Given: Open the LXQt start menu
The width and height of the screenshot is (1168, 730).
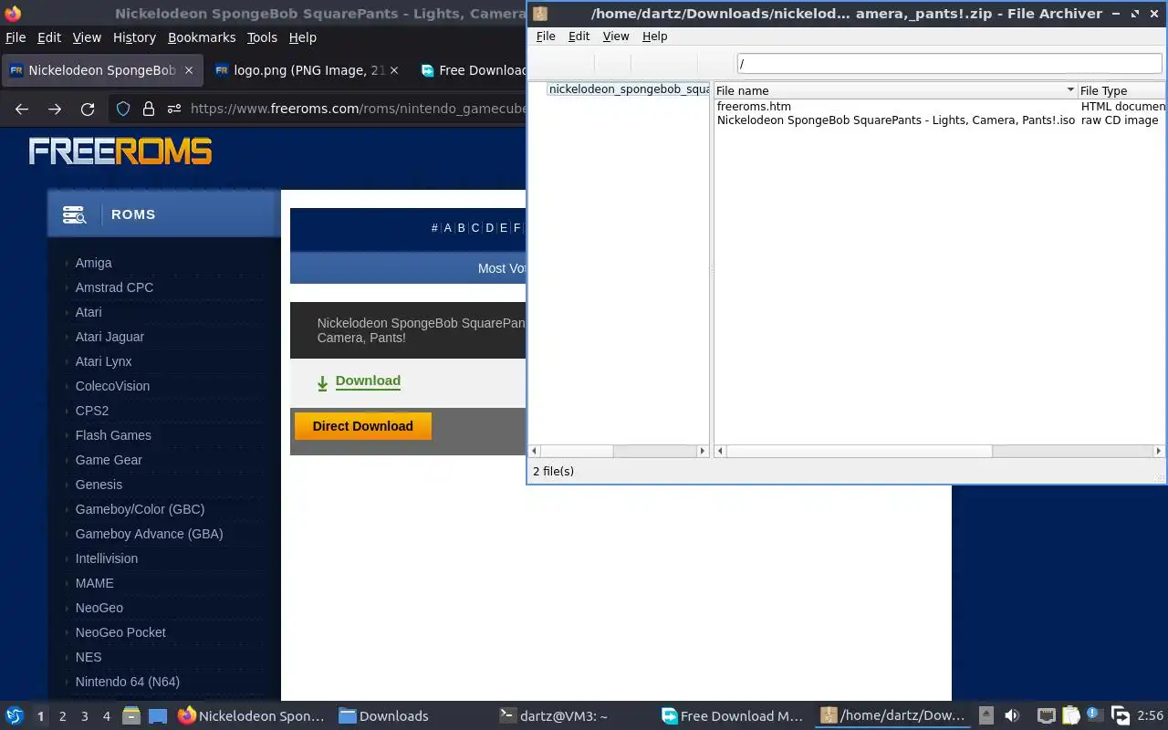Looking at the screenshot, I should pyautogui.click(x=14, y=715).
